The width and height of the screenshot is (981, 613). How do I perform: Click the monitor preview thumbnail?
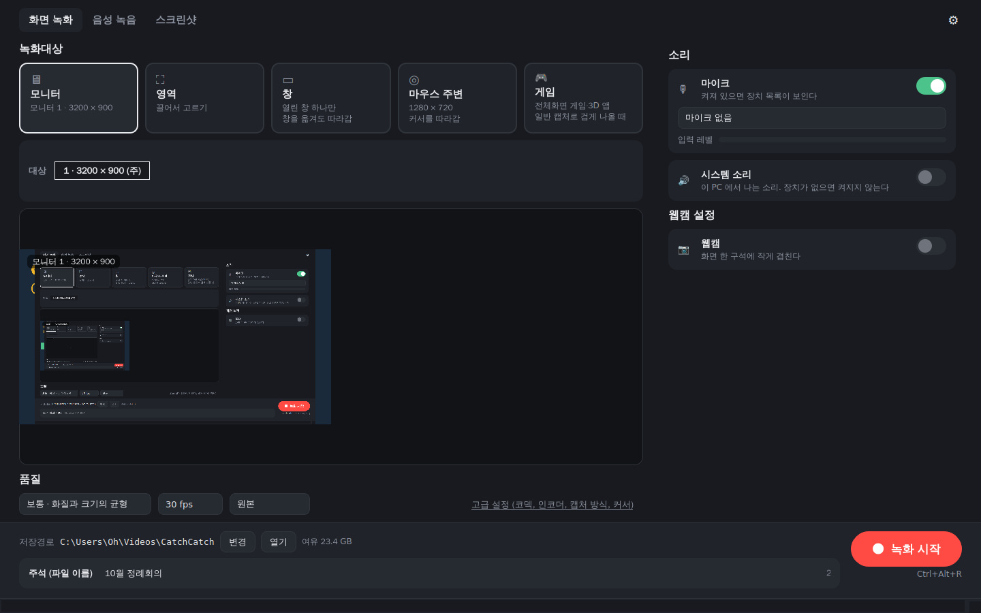(x=176, y=336)
